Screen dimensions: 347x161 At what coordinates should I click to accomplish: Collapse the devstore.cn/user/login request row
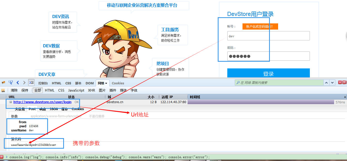pyautogui.click(x=11, y=102)
